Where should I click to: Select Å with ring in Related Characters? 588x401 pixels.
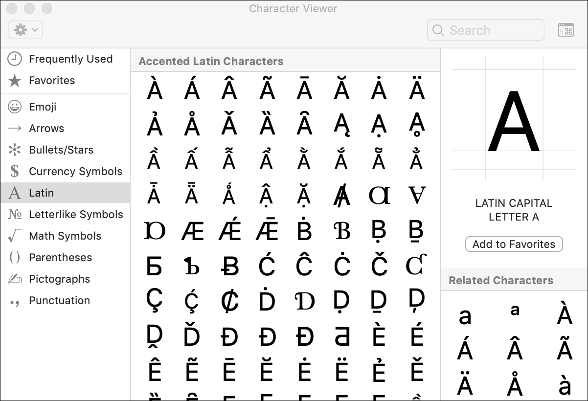pos(515,386)
